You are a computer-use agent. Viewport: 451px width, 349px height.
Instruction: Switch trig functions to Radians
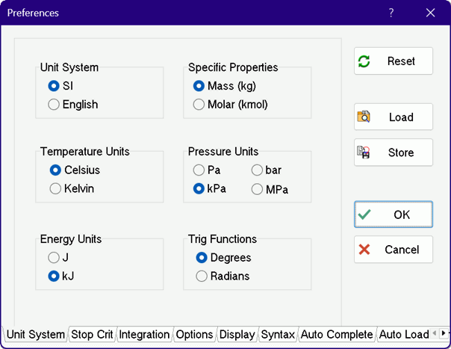(201, 277)
